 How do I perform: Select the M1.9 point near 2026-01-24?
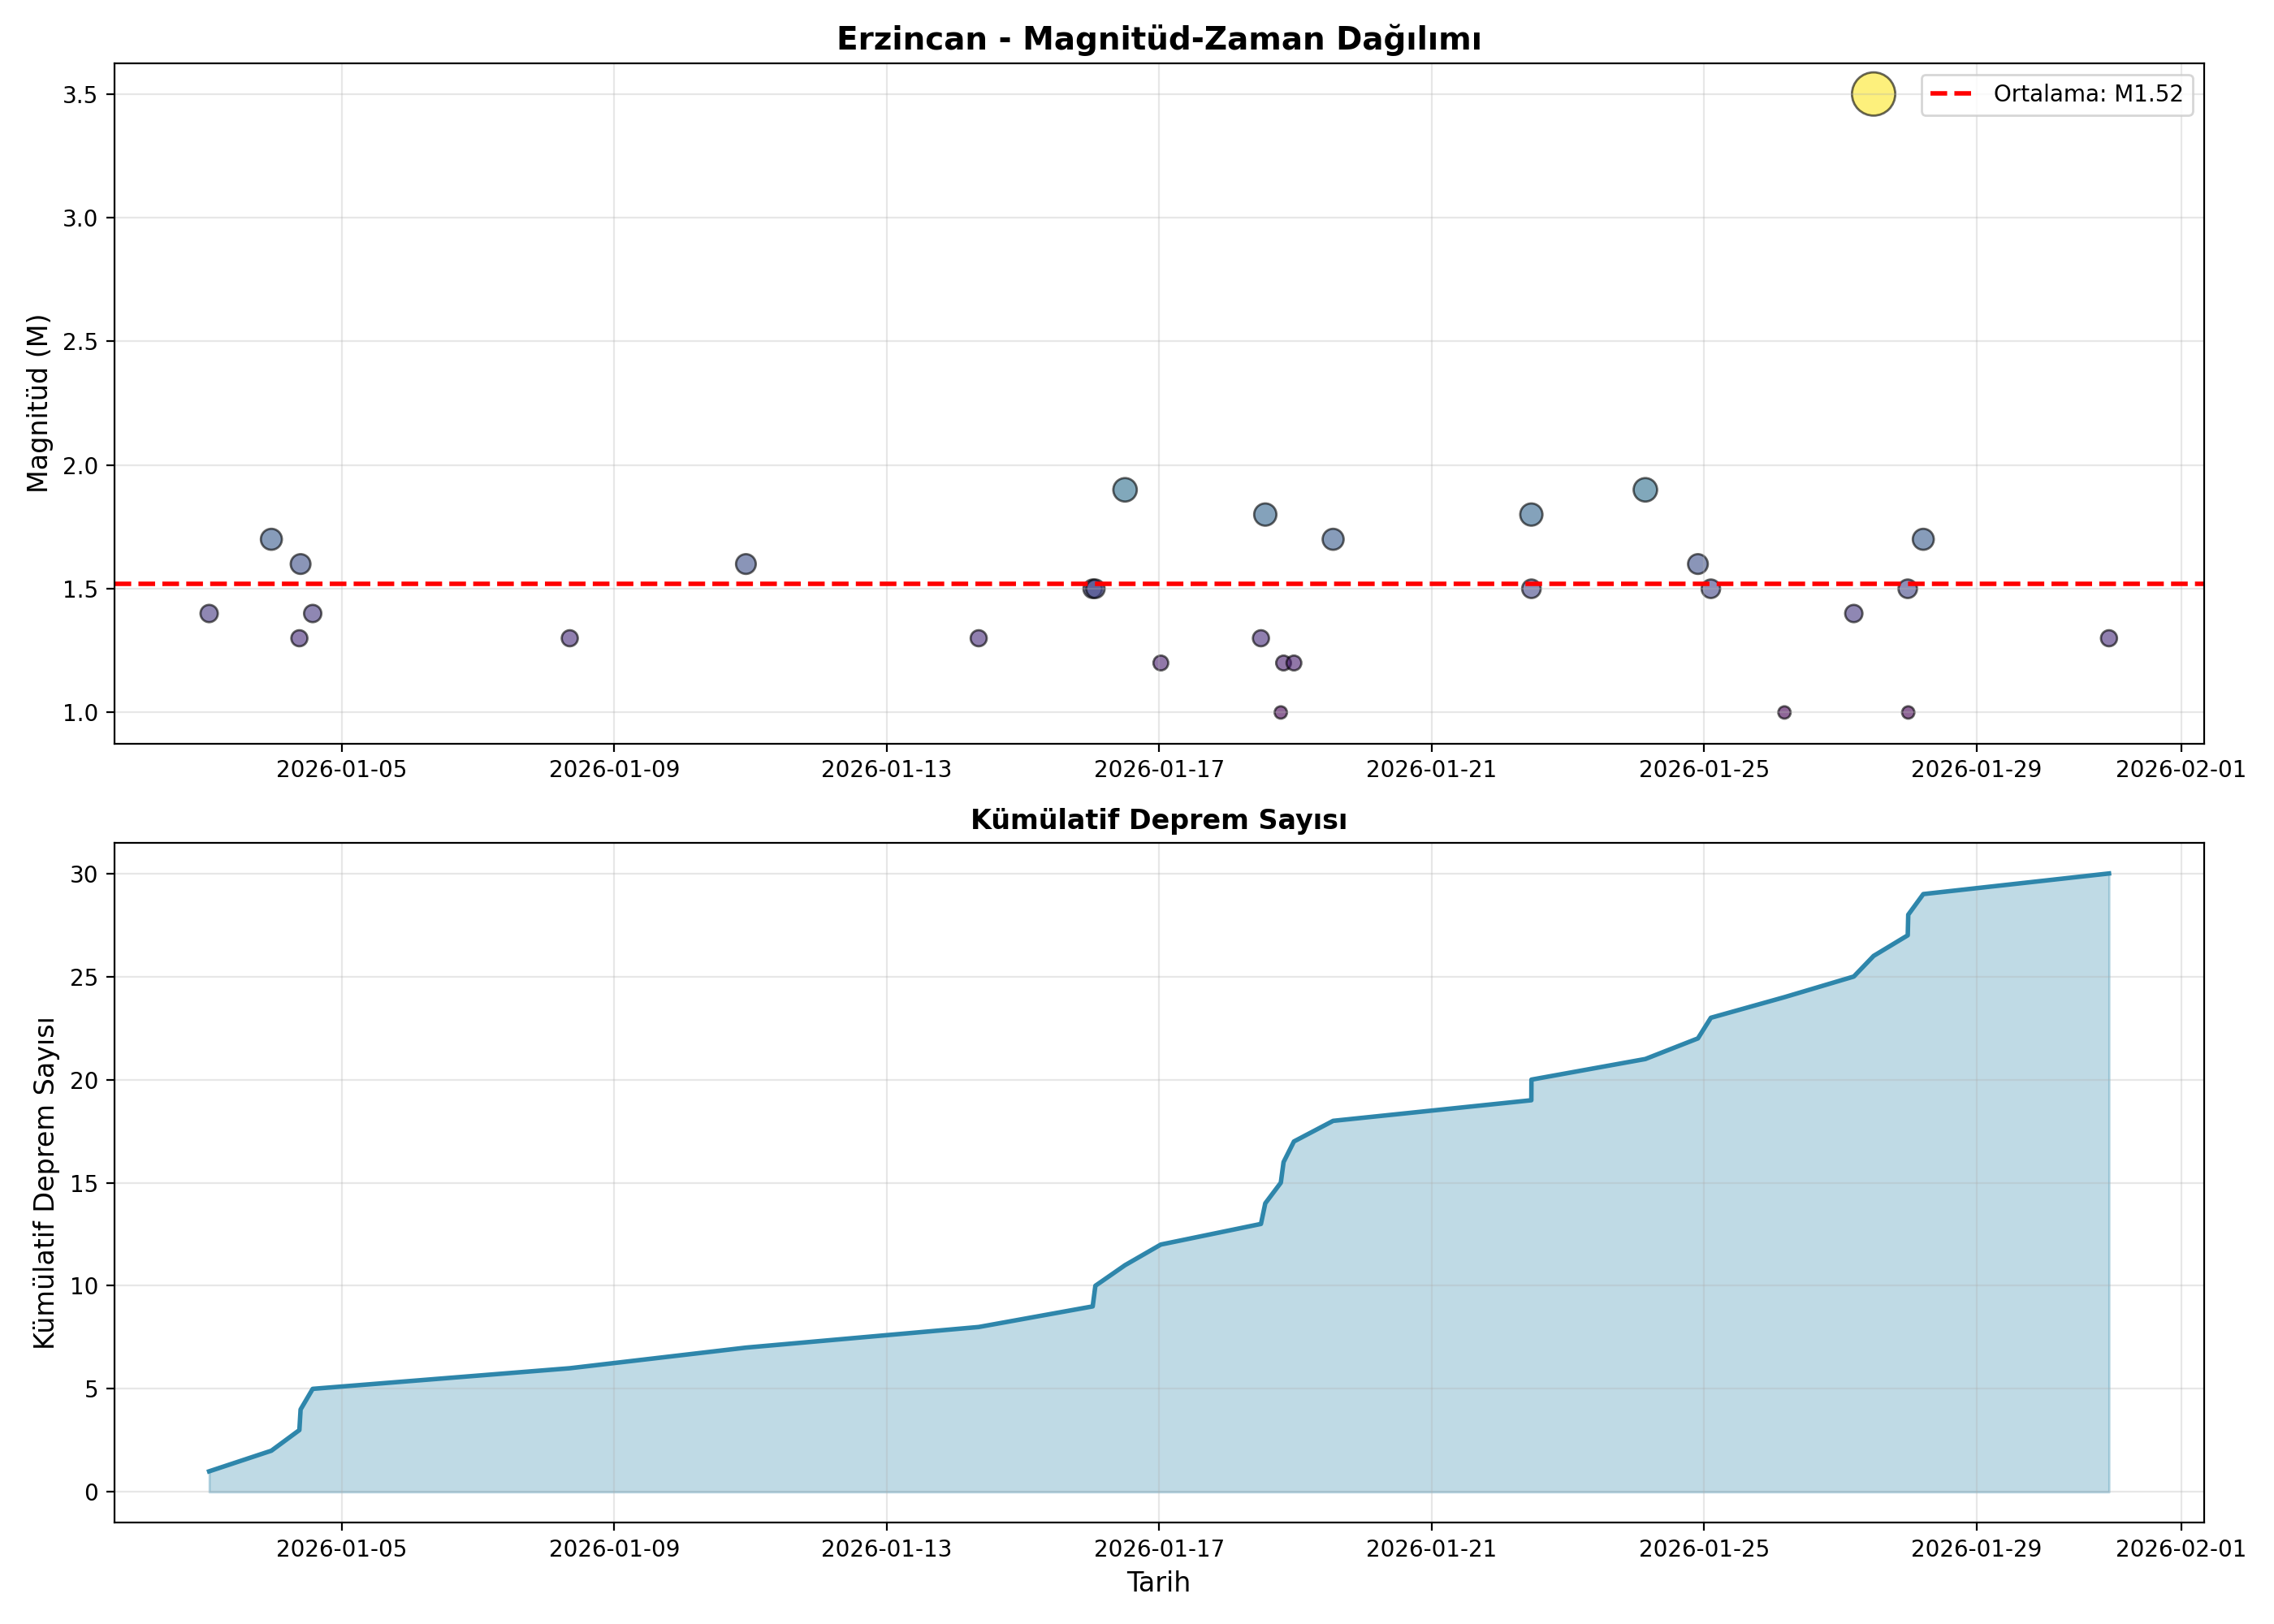(1645, 490)
